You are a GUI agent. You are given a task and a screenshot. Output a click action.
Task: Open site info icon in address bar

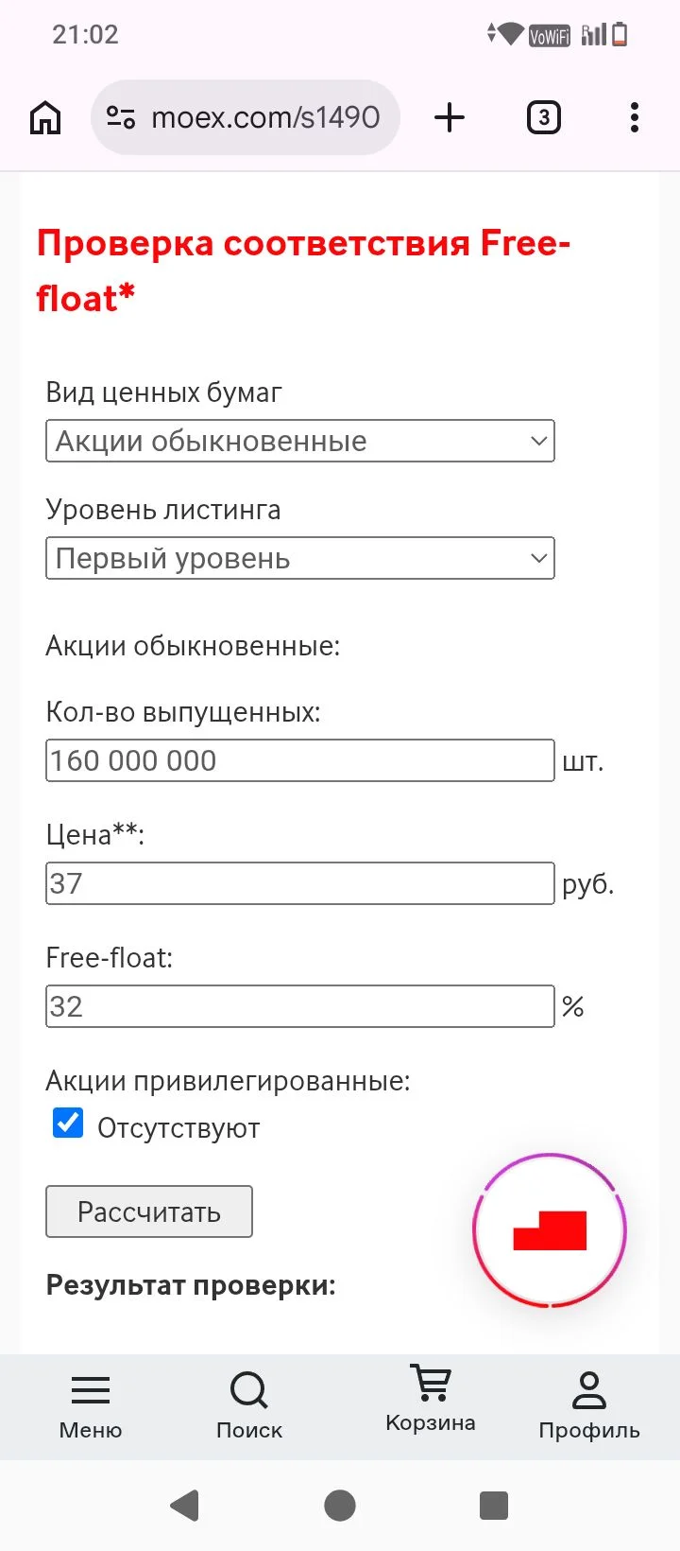(x=121, y=117)
